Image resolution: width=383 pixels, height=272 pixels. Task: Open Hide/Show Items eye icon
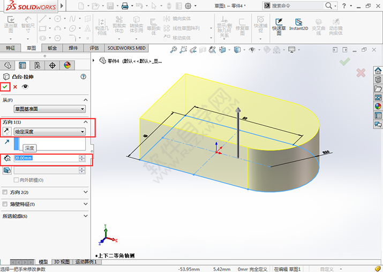(252, 50)
